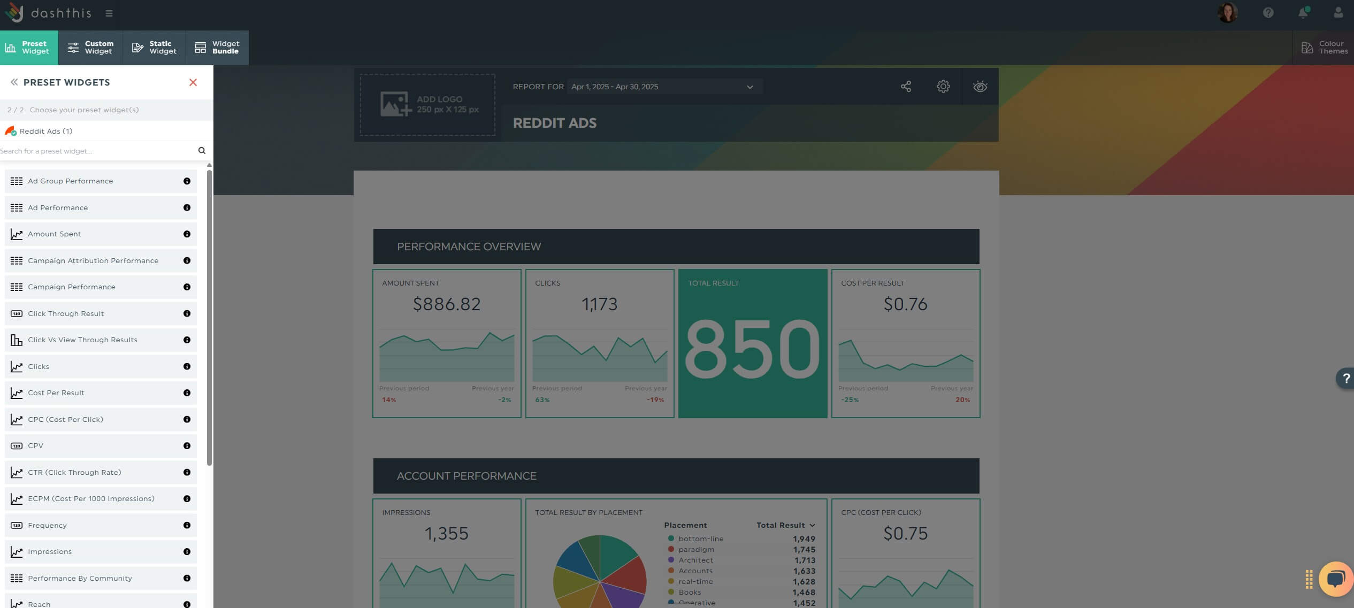Show info for Amount Spent widget
The width and height of the screenshot is (1354, 608).
coord(187,234)
